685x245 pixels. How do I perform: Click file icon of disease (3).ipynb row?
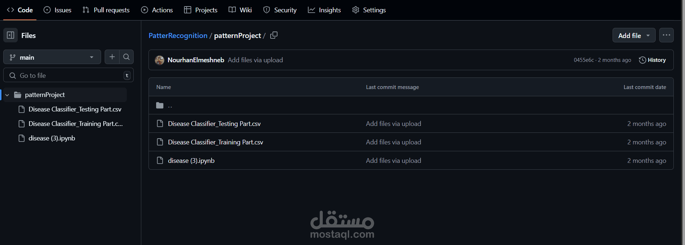(x=160, y=161)
